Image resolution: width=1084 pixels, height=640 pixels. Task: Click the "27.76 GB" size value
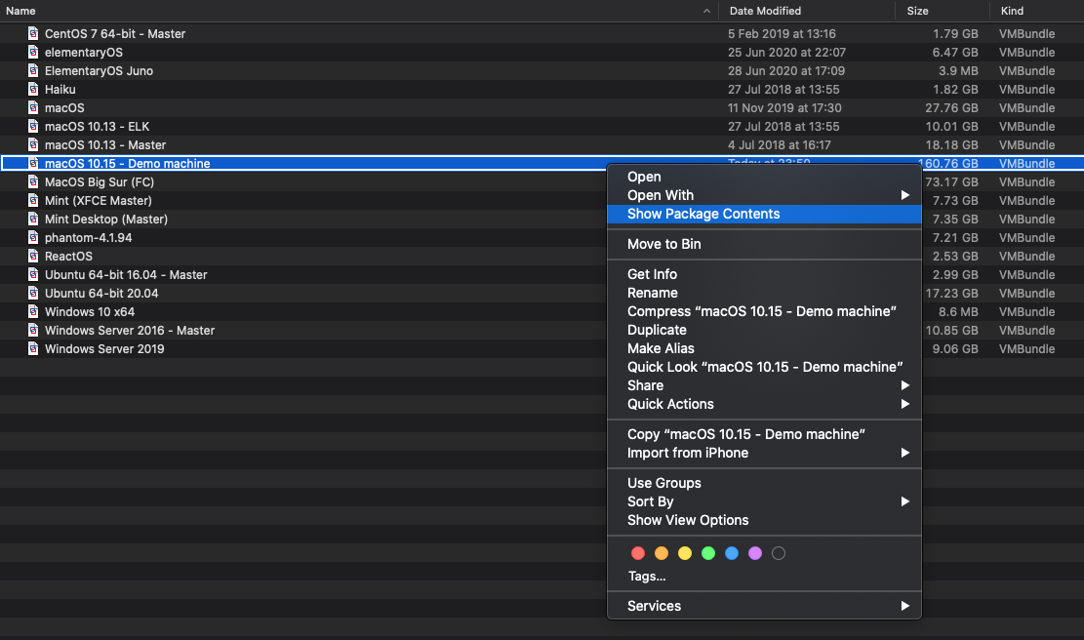coord(952,108)
